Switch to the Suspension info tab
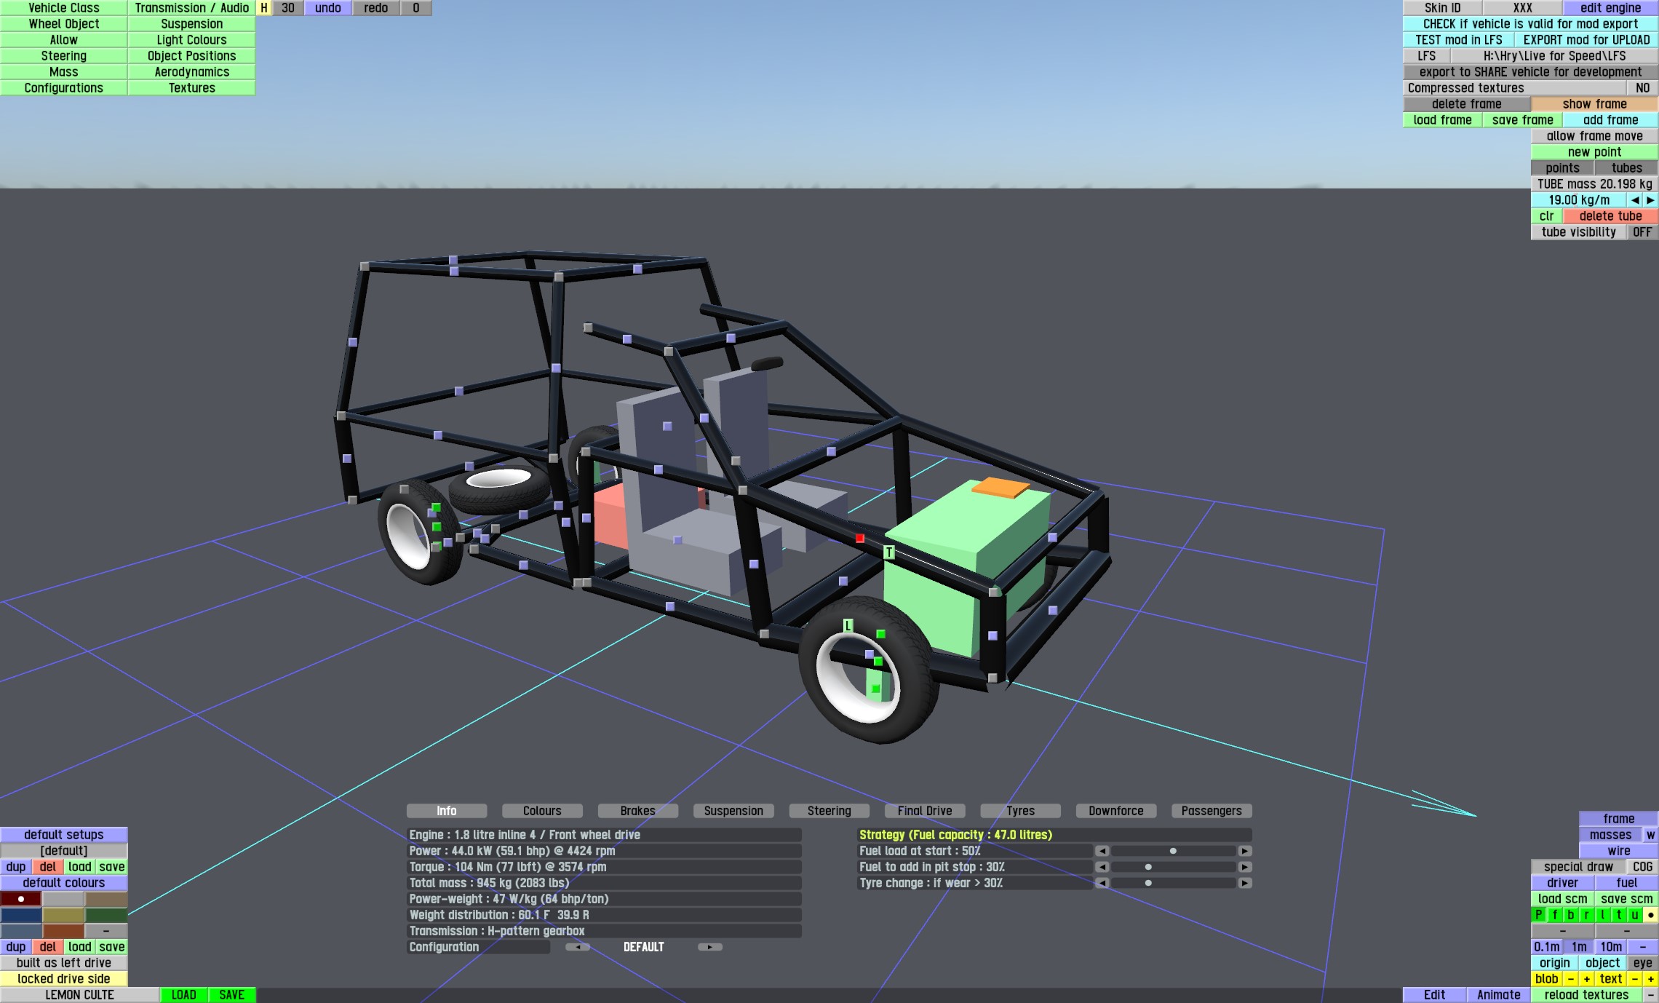The image size is (1659, 1003). click(x=733, y=811)
